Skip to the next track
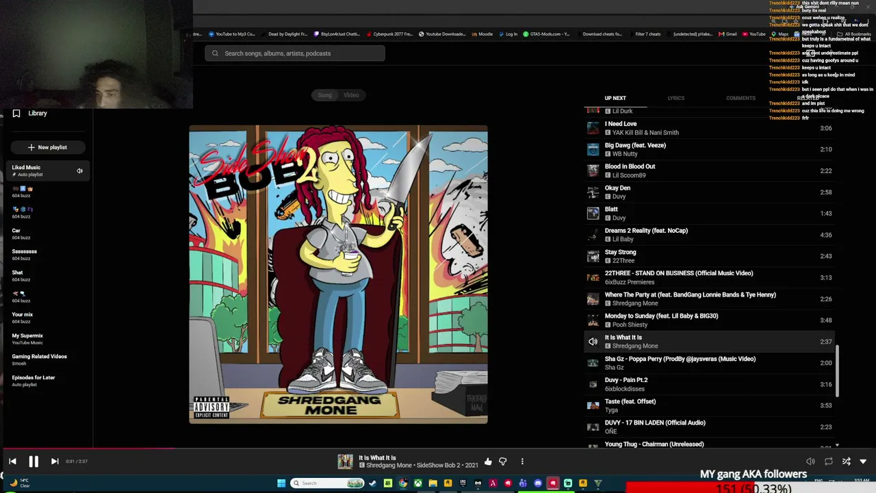Image resolution: width=876 pixels, height=493 pixels. click(55, 462)
